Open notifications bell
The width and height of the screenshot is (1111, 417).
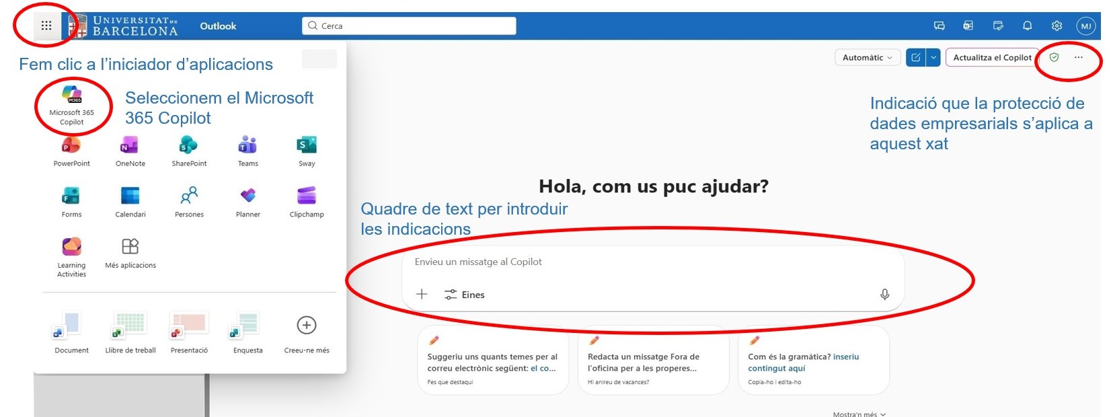1027,26
